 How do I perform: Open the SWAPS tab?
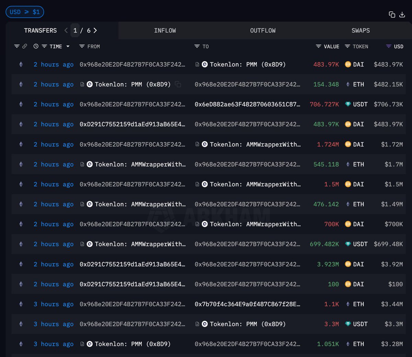(x=360, y=31)
